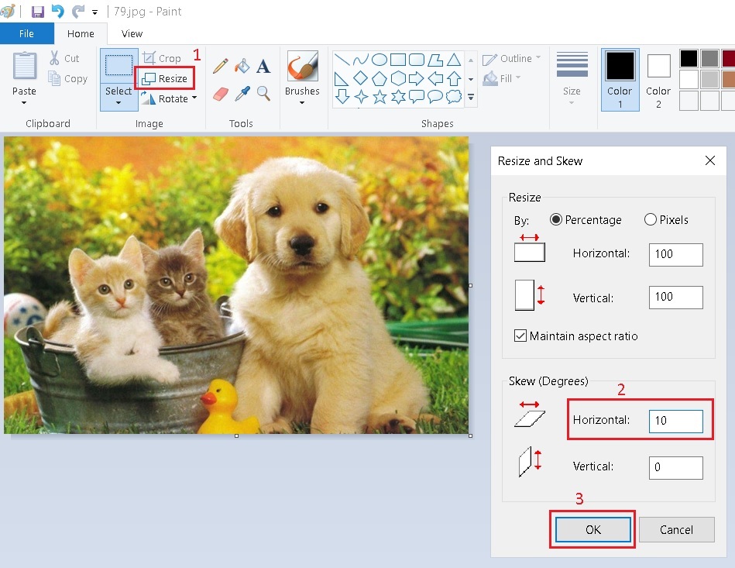This screenshot has width=735, height=568.
Task: Pick the Color picker tool
Action: 242,93
